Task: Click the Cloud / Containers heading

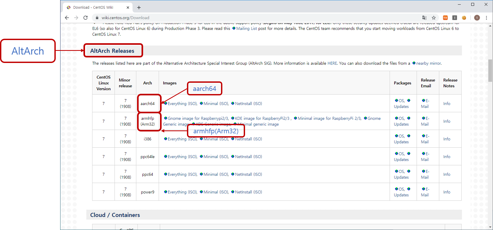Action: click(115, 215)
